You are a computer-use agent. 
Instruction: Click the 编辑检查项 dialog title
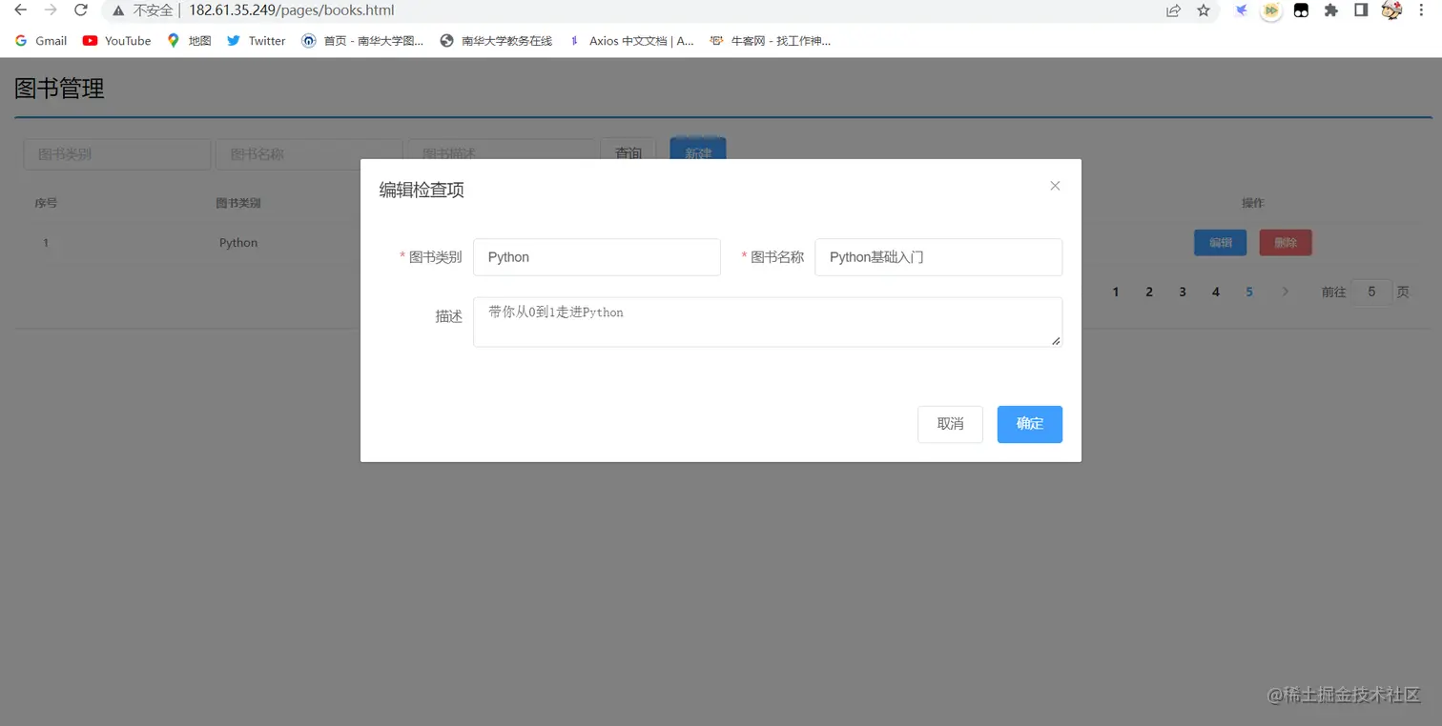(422, 190)
